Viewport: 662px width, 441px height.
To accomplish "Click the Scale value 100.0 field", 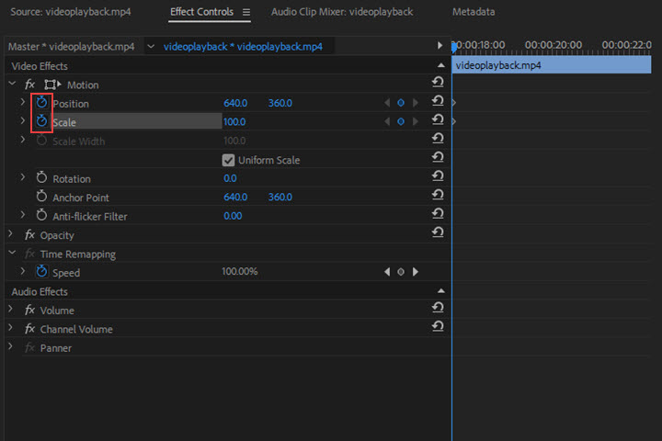I will 234,121.
